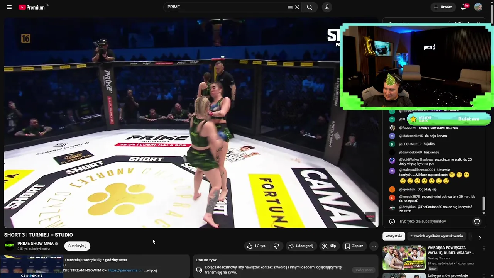494x278 pixels.
Task: Click channel watermark in video corner
Action: (370, 216)
